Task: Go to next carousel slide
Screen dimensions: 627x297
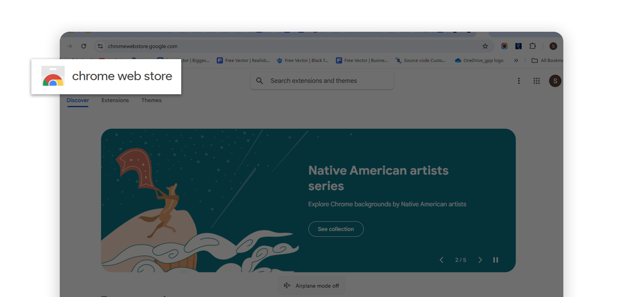Action: (480, 260)
